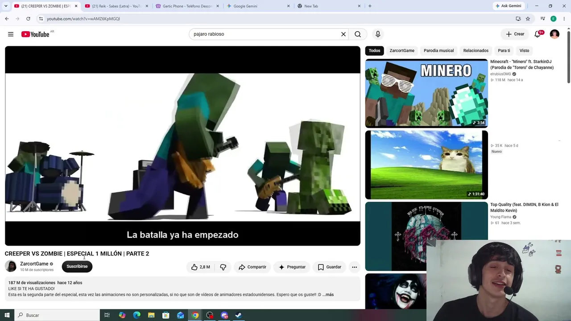View site information in address bar
571x321 pixels.
coord(41,19)
